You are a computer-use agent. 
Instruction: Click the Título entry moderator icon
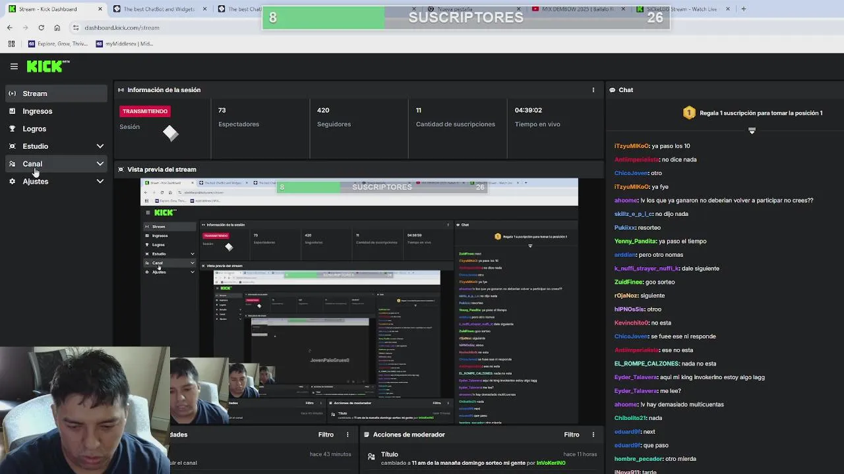(371, 456)
